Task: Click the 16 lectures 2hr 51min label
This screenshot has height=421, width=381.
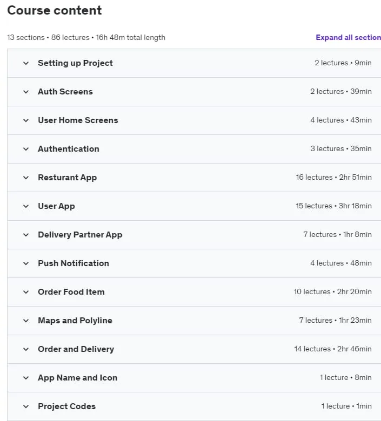Action: [333, 177]
